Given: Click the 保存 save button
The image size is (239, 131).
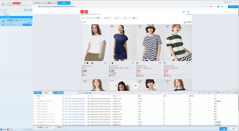Looking at the screenshot, I should [234, 129].
